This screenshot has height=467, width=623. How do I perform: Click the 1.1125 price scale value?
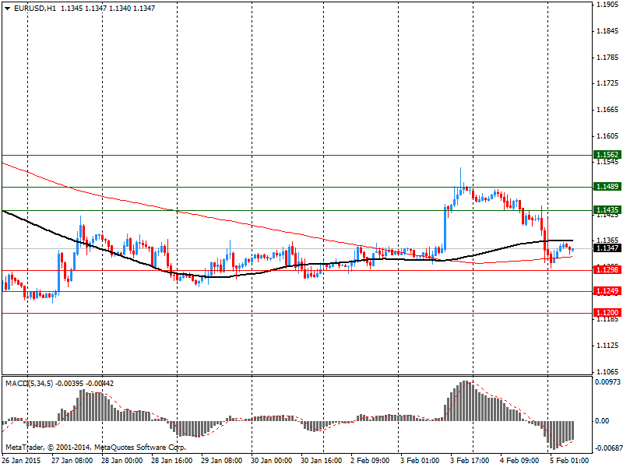607,346
